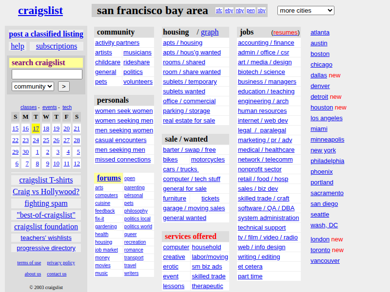Open tv / film / video / radio jobs
The width and height of the screenshot is (390, 292).
point(268,237)
